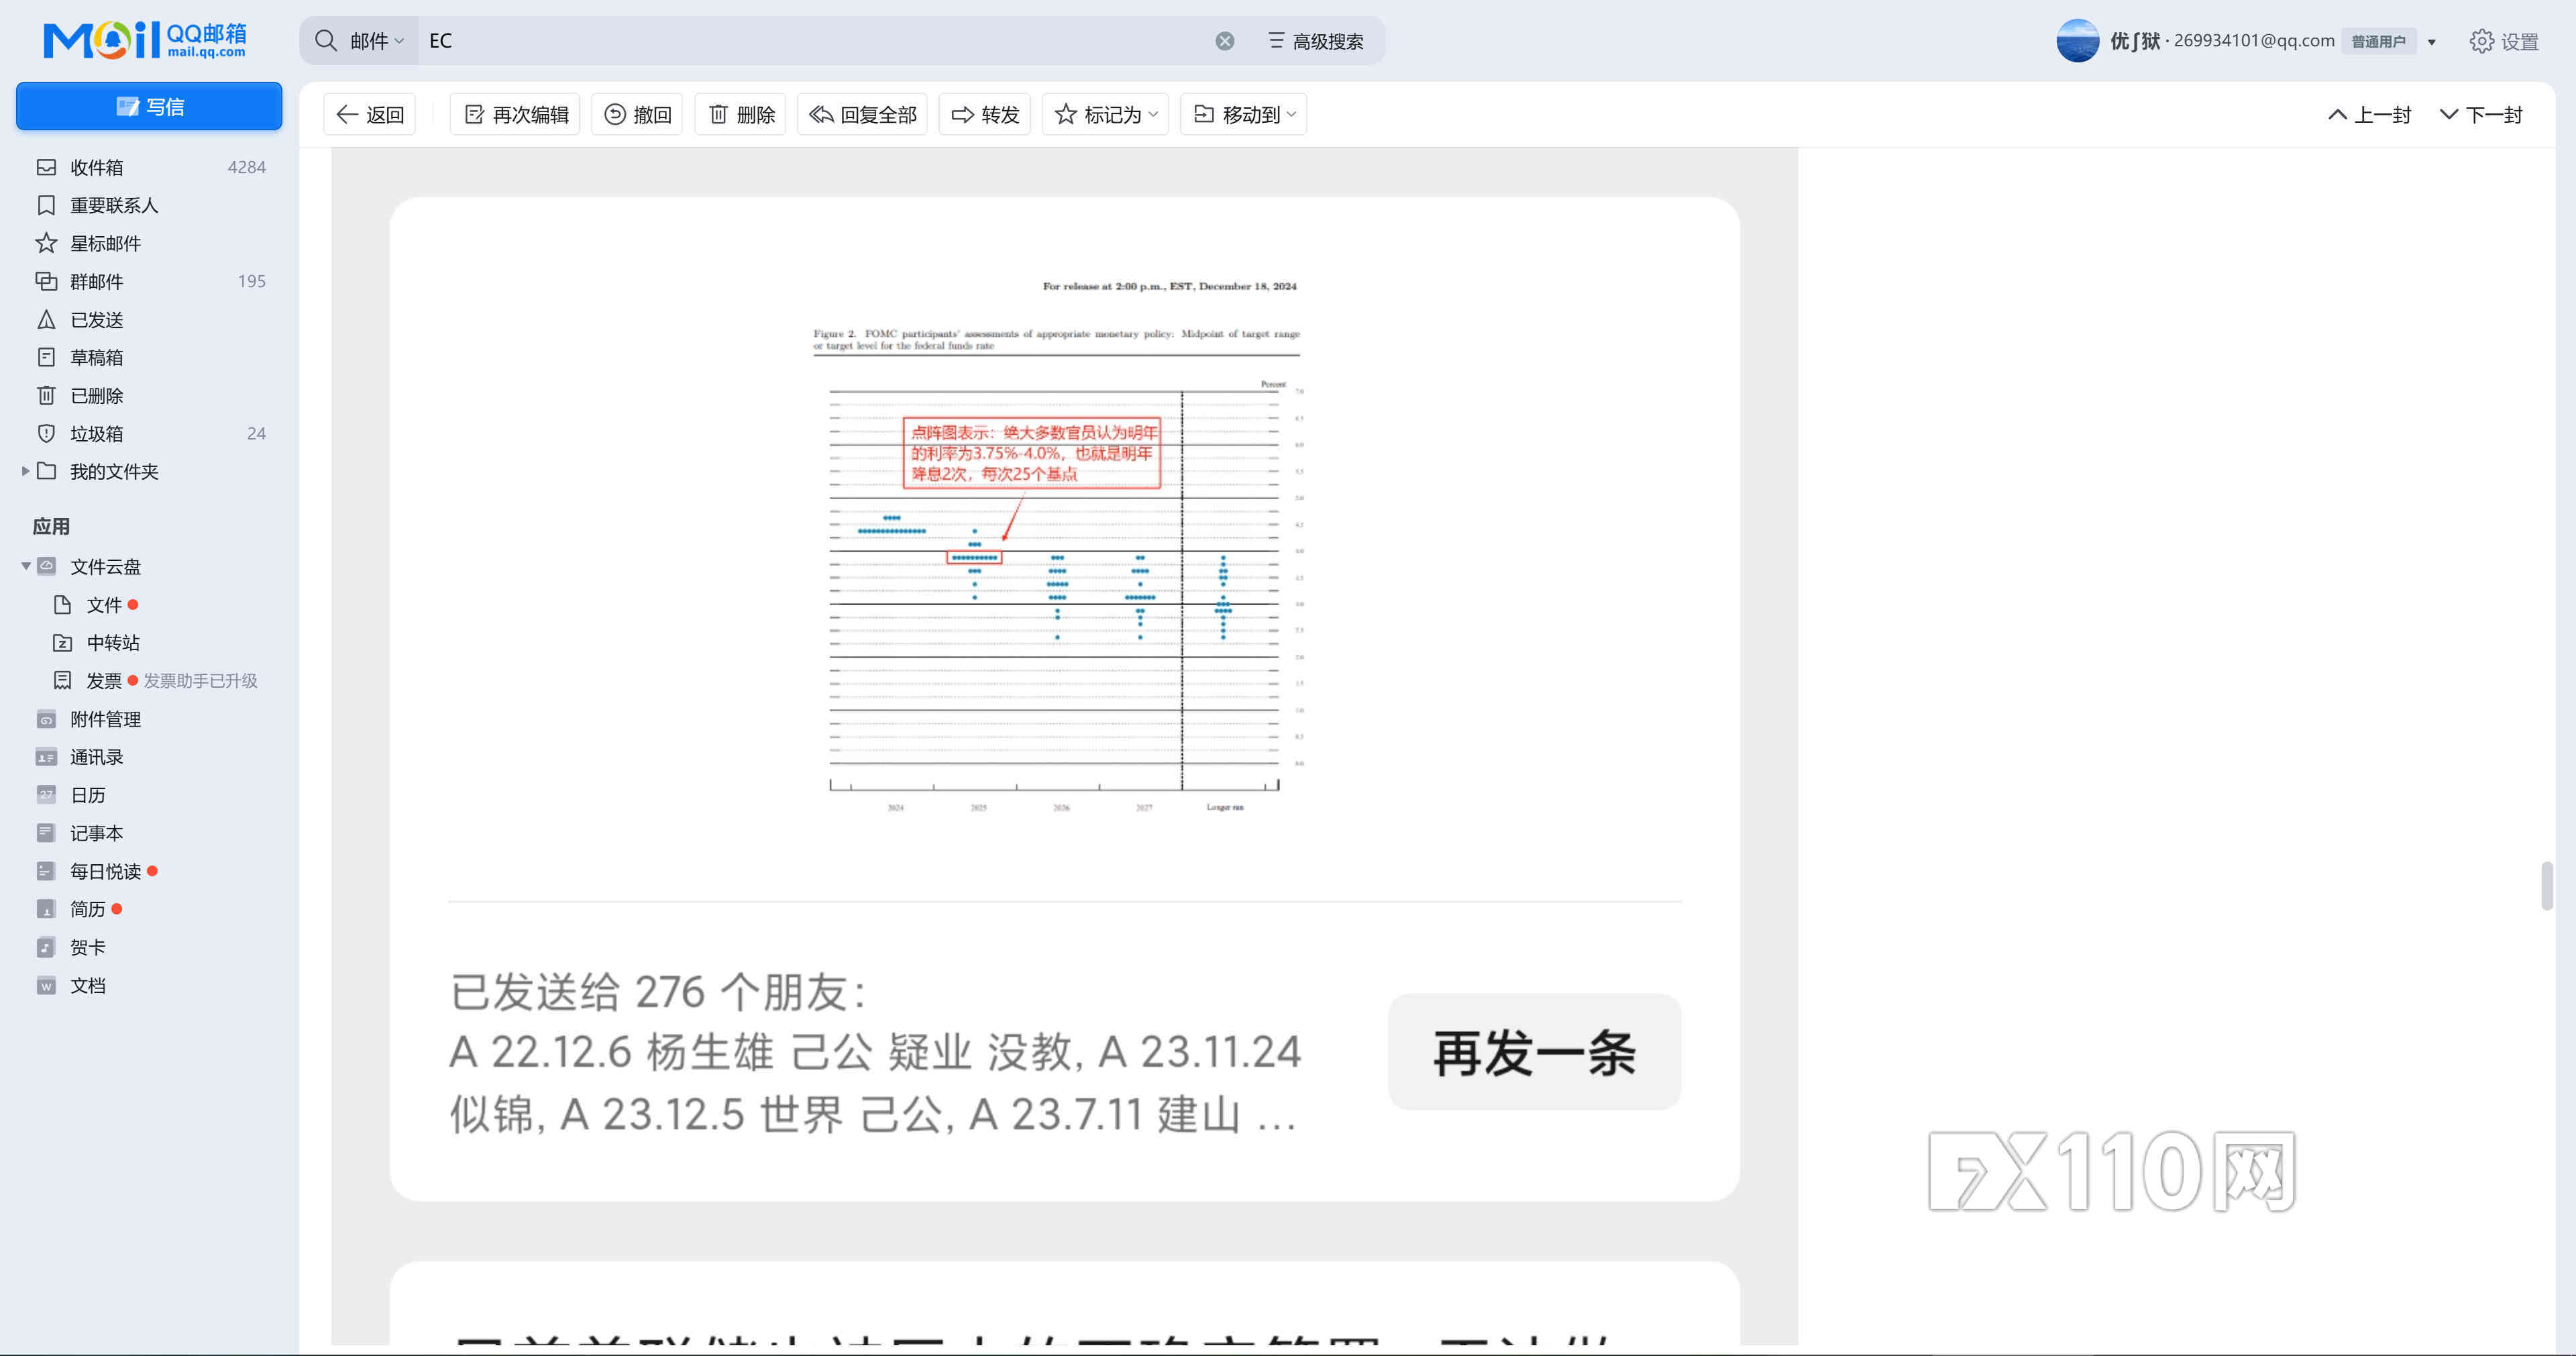Click the 已发送给 276 个朋友 text

pos(658,992)
